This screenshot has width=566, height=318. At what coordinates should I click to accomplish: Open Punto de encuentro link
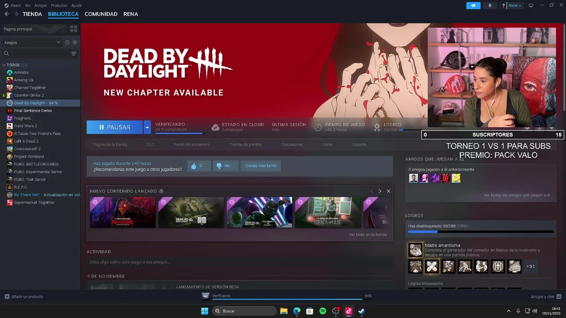(x=191, y=144)
